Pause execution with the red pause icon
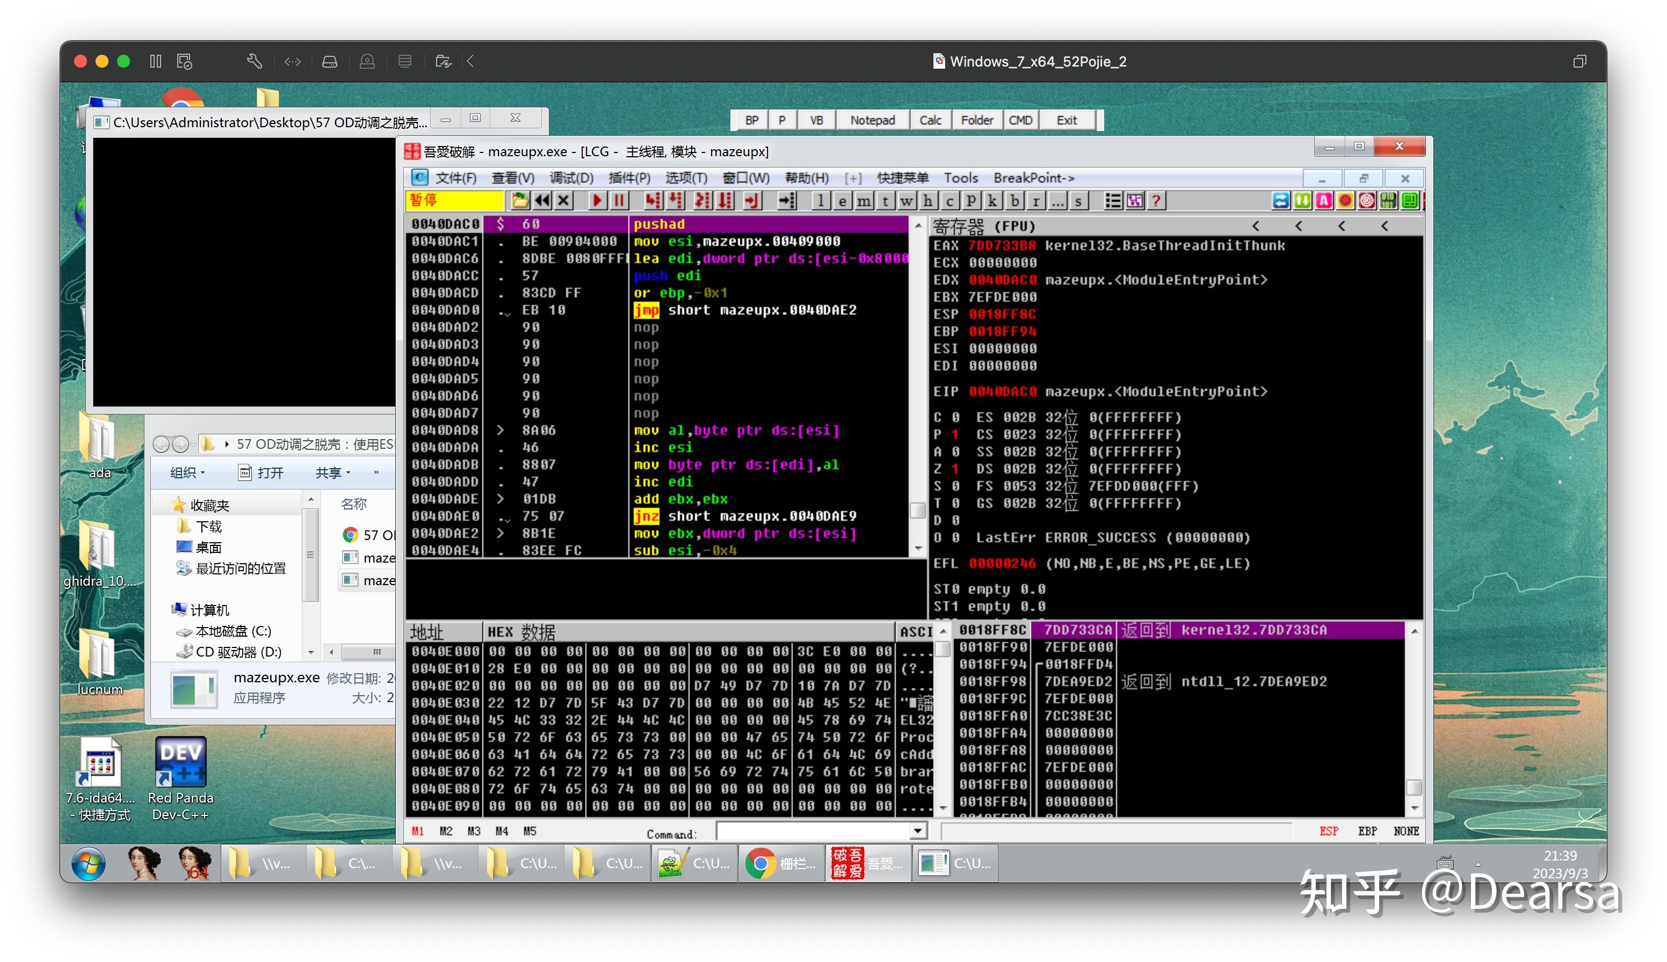Viewport: 1667px width, 962px height. click(x=619, y=200)
